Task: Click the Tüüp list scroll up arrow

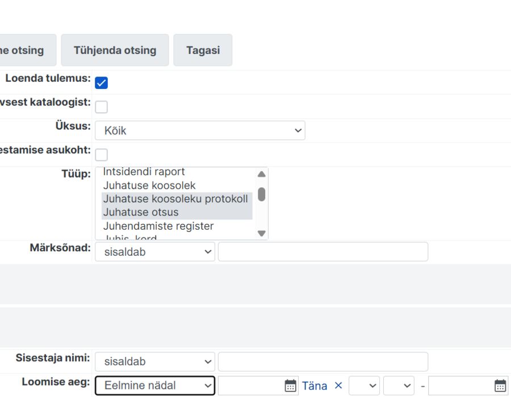Action: point(261,175)
